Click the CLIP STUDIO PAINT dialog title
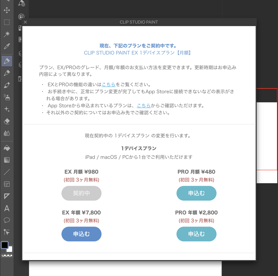This screenshot has width=278, height=276. 139,22
